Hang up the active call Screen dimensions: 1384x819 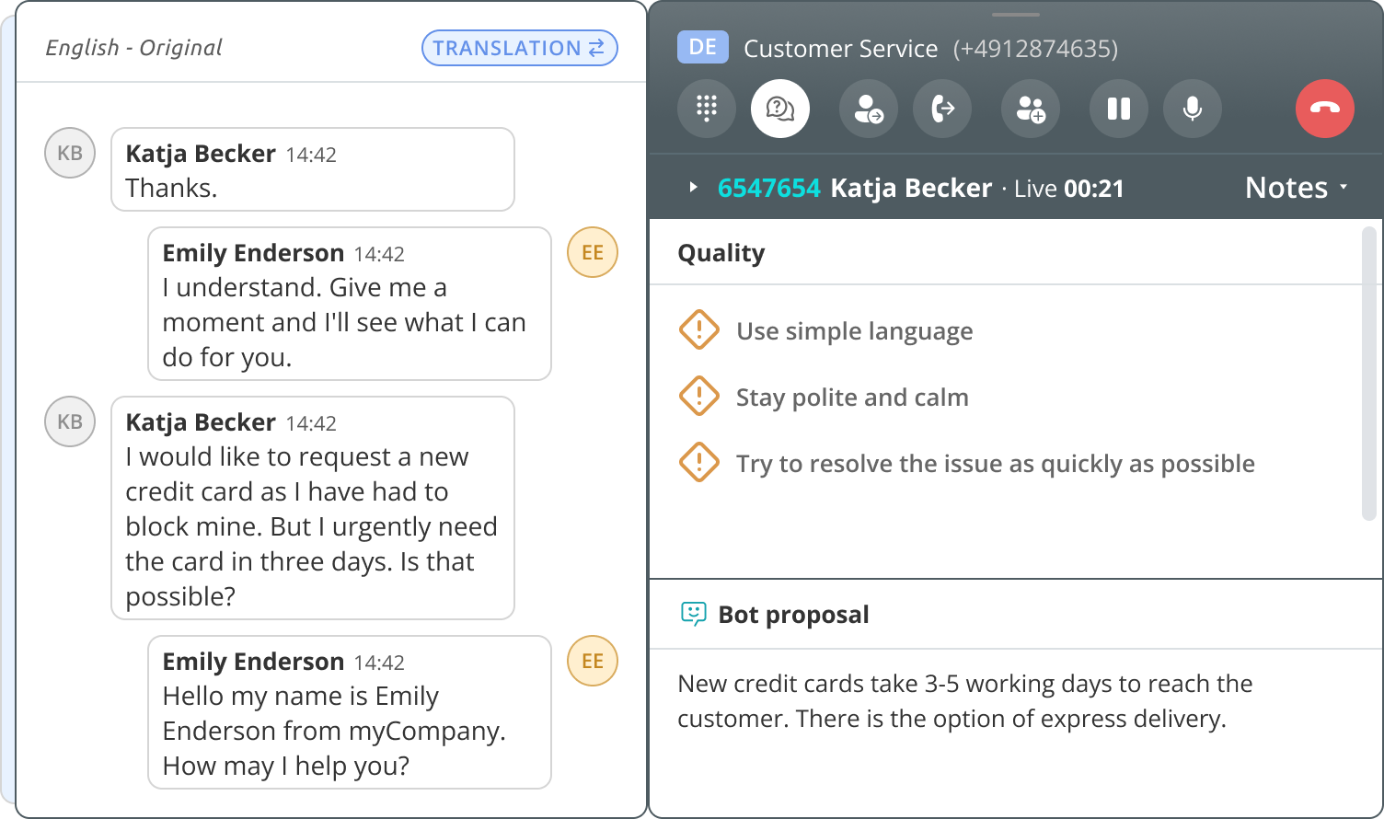pos(1325,109)
